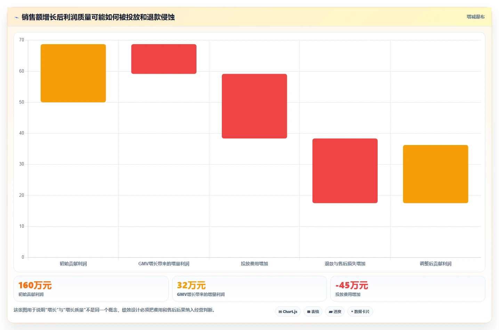Click the 投放费用增加 axis label

[x=255, y=264]
